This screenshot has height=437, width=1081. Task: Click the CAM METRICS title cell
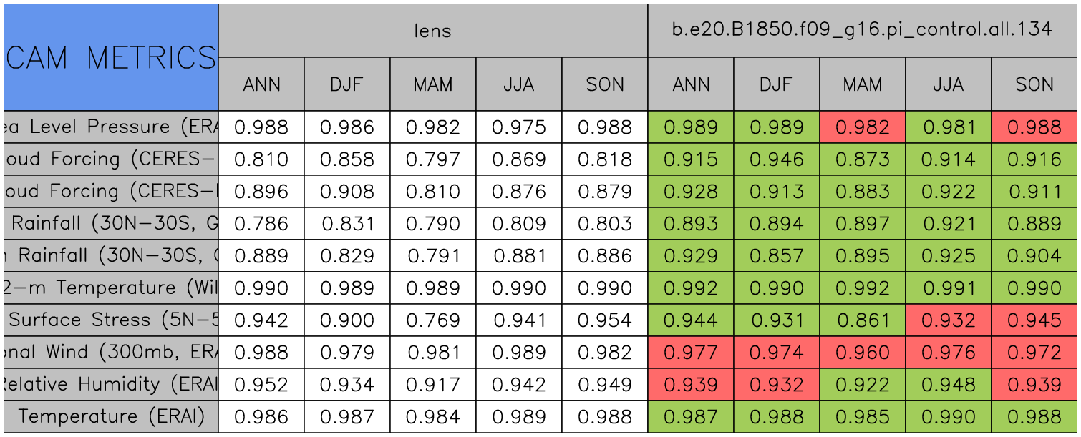click(111, 57)
